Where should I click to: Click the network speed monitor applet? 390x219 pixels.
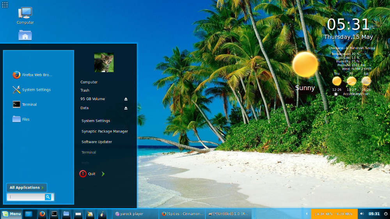click(334, 214)
